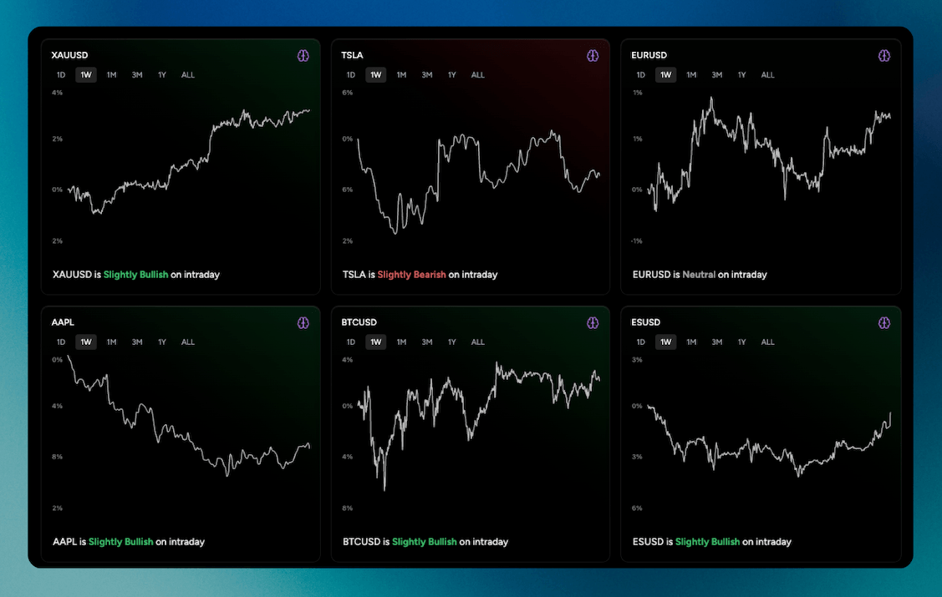The image size is (942, 597).
Task: Switch EURUSD chart to 1Y range
Action: [x=742, y=75]
